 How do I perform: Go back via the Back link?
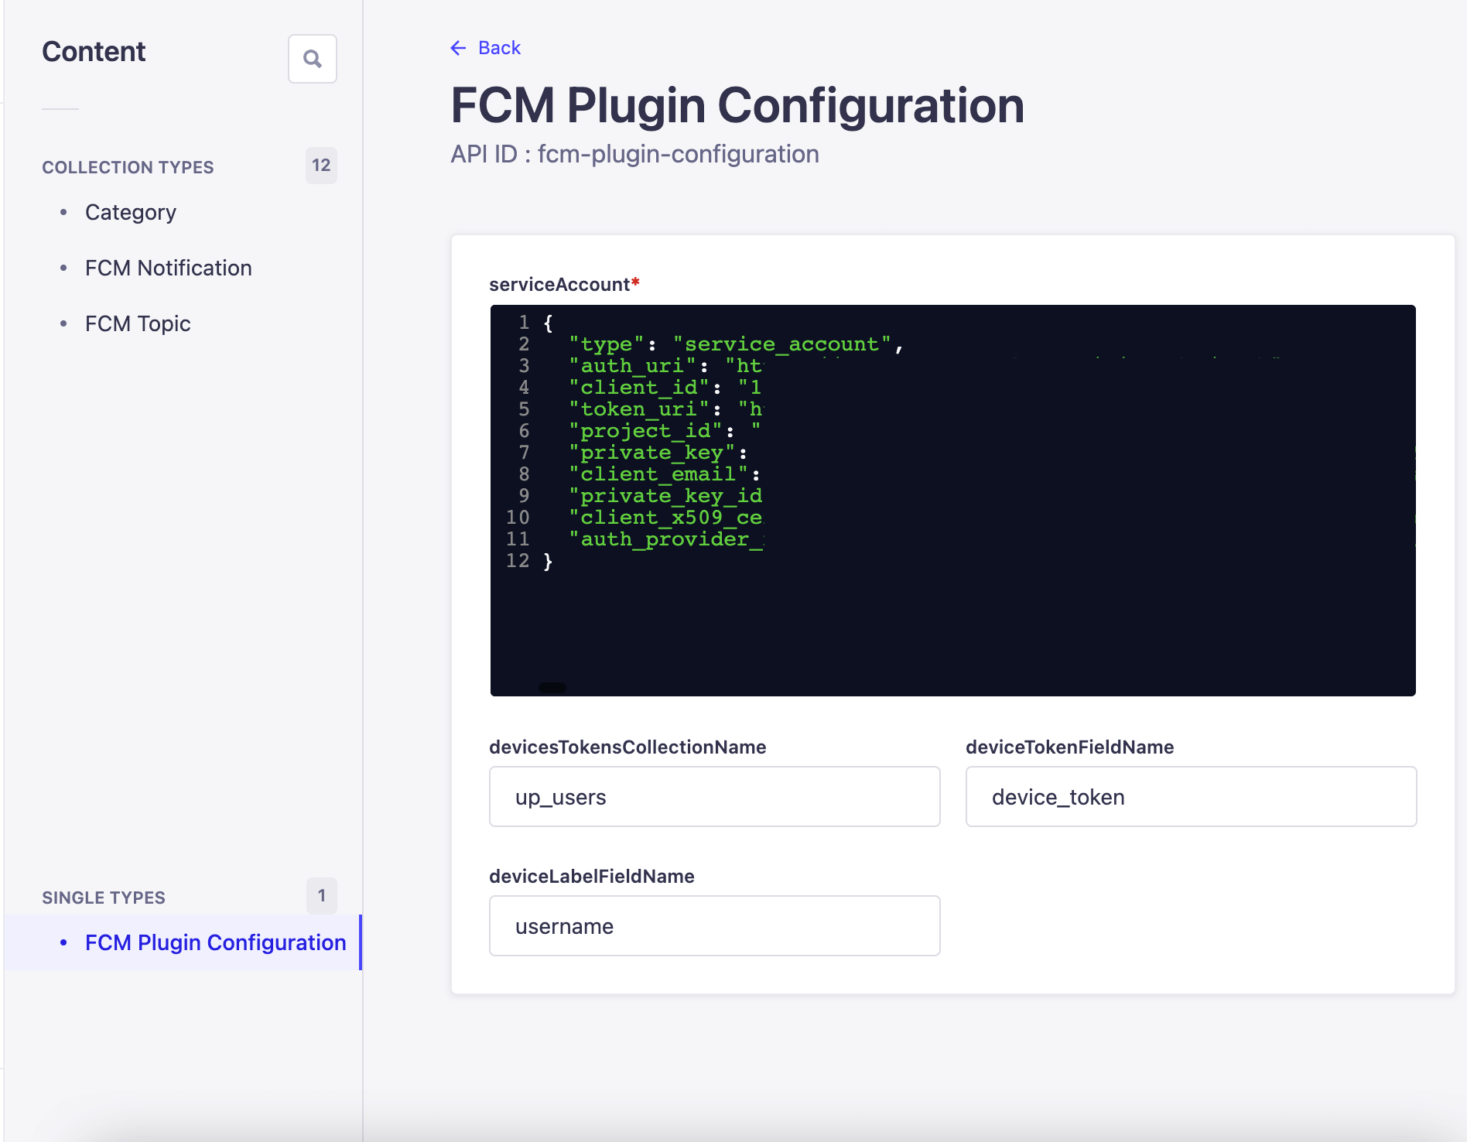(x=485, y=48)
